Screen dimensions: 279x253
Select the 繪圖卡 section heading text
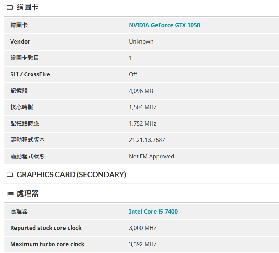pyautogui.click(x=28, y=7)
